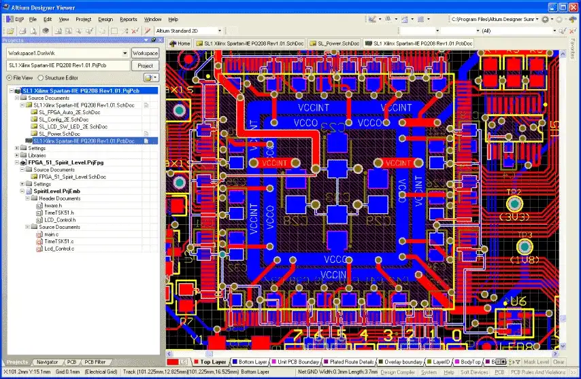Select the Structure Editor radio button
Screen dimensions: 581x379
(41, 78)
